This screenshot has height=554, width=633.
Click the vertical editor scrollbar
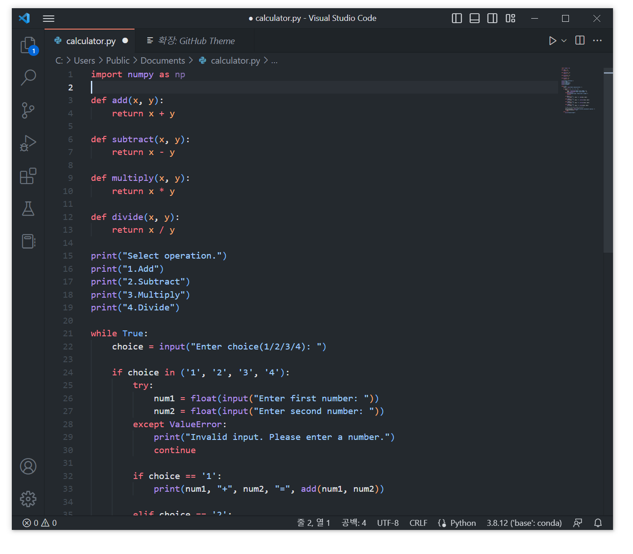click(608, 160)
